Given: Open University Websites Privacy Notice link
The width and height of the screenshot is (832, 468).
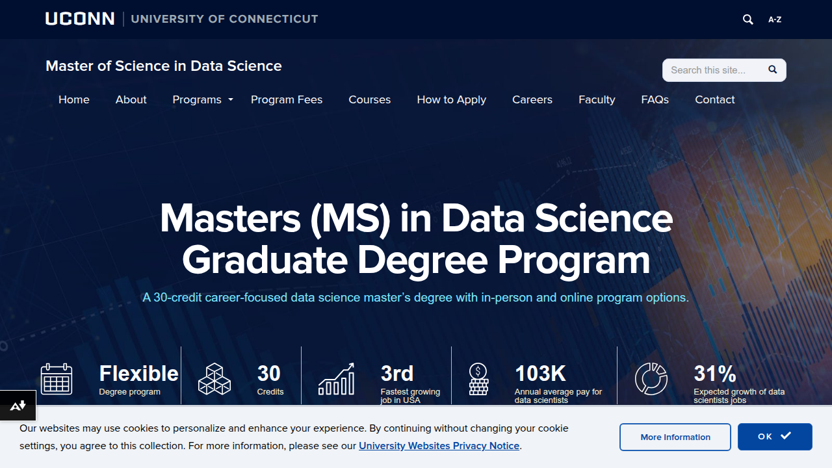Looking at the screenshot, I should click(439, 446).
